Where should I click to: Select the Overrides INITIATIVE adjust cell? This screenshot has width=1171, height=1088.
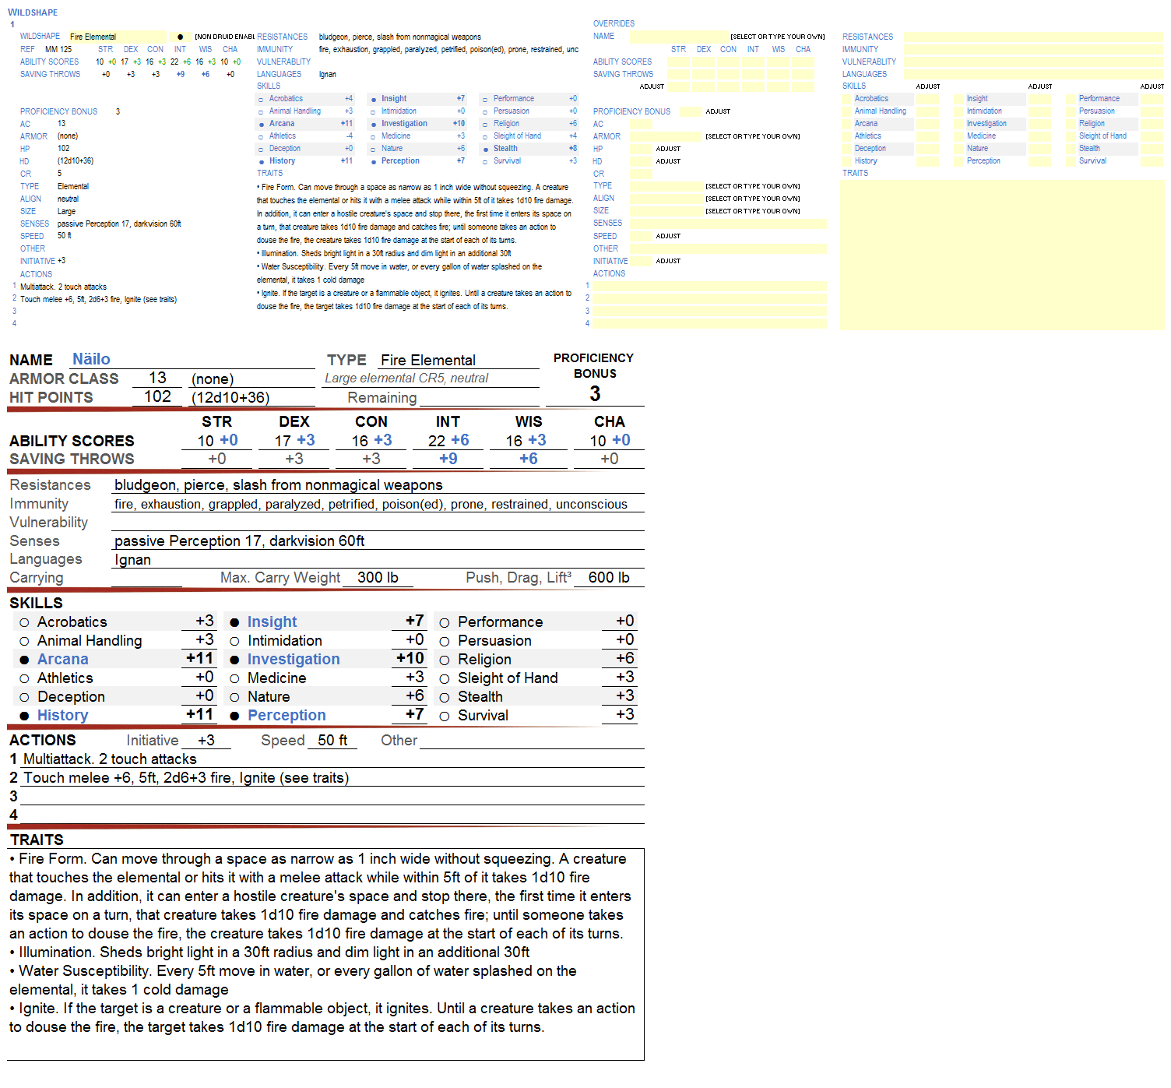tap(642, 261)
